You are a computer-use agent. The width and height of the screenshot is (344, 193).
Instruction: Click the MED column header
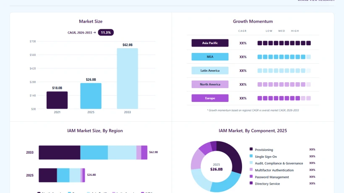click(x=281, y=31)
